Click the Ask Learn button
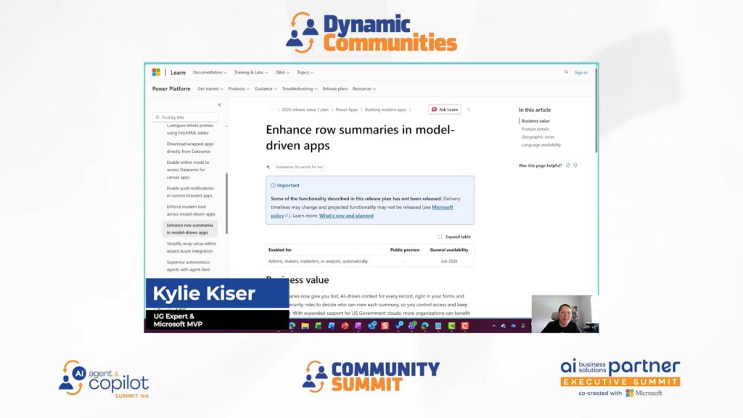Screen dimensions: 743x418 coord(445,110)
